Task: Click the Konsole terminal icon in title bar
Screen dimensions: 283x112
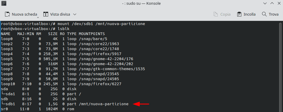Action: pos(4,3)
